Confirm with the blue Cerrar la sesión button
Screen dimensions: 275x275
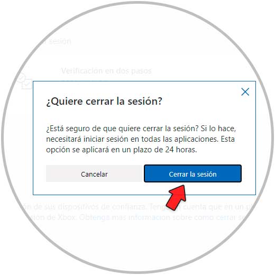pyautogui.click(x=192, y=173)
